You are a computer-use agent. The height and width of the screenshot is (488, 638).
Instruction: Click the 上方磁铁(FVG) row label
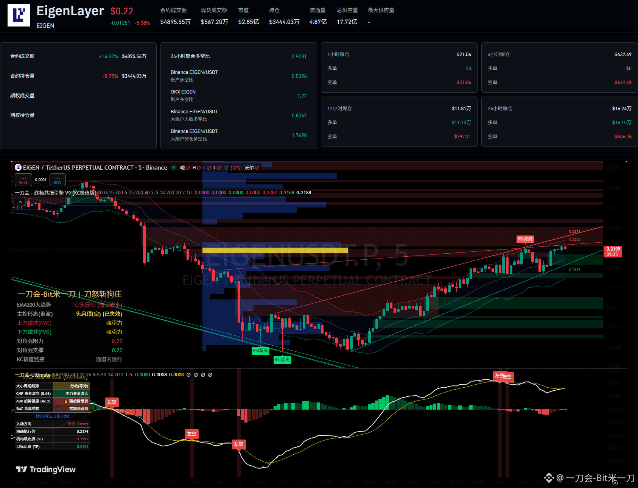(34, 323)
